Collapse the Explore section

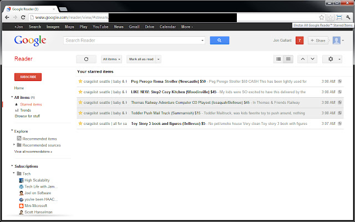tap(12, 131)
